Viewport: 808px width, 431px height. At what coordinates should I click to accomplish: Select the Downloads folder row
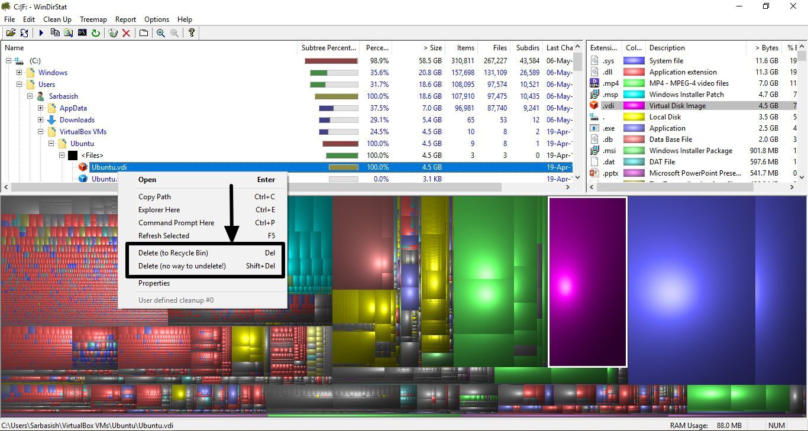coord(287,120)
